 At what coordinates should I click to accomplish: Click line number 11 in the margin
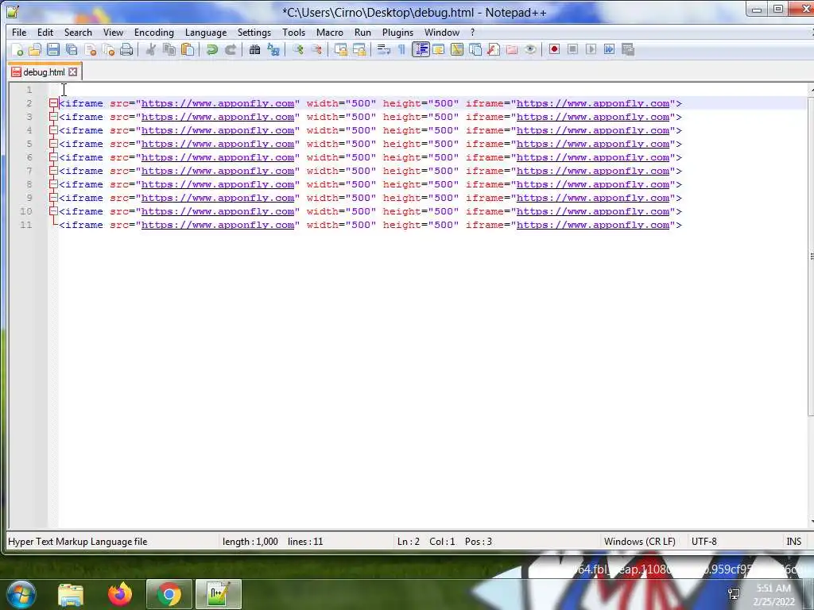tap(26, 225)
